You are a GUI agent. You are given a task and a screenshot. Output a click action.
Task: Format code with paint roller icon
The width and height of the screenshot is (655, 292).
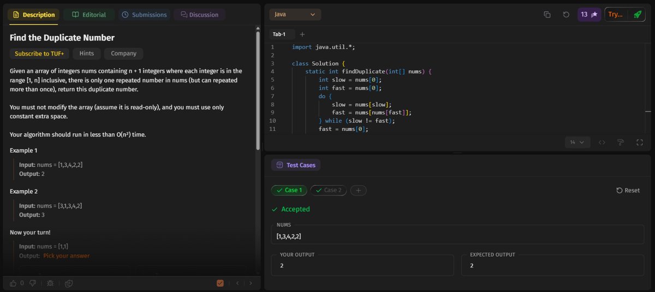coord(621,142)
